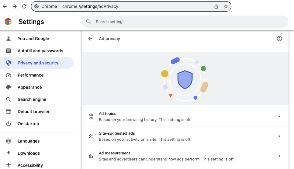294x169 pixels.
Task: Click the window icon for Default browser
Action: tap(9, 112)
